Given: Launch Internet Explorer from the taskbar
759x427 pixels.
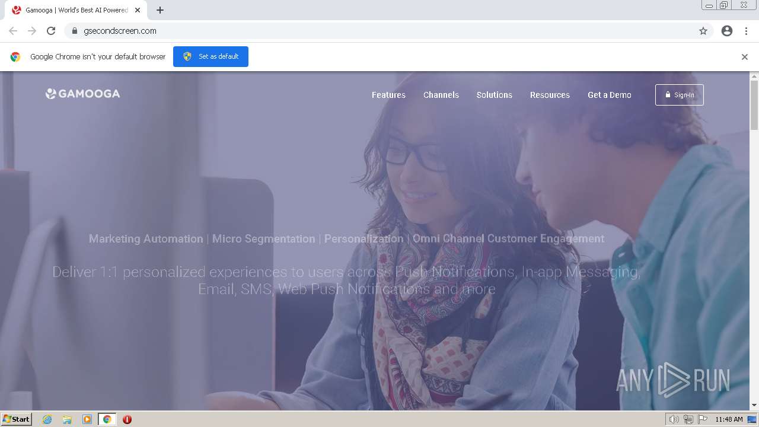Looking at the screenshot, I should pos(47,419).
